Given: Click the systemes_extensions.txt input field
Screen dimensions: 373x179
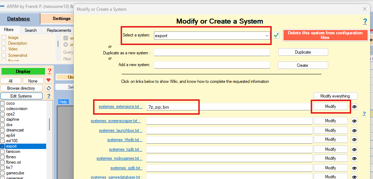Looking at the screenshot, I should coord(172,107).
